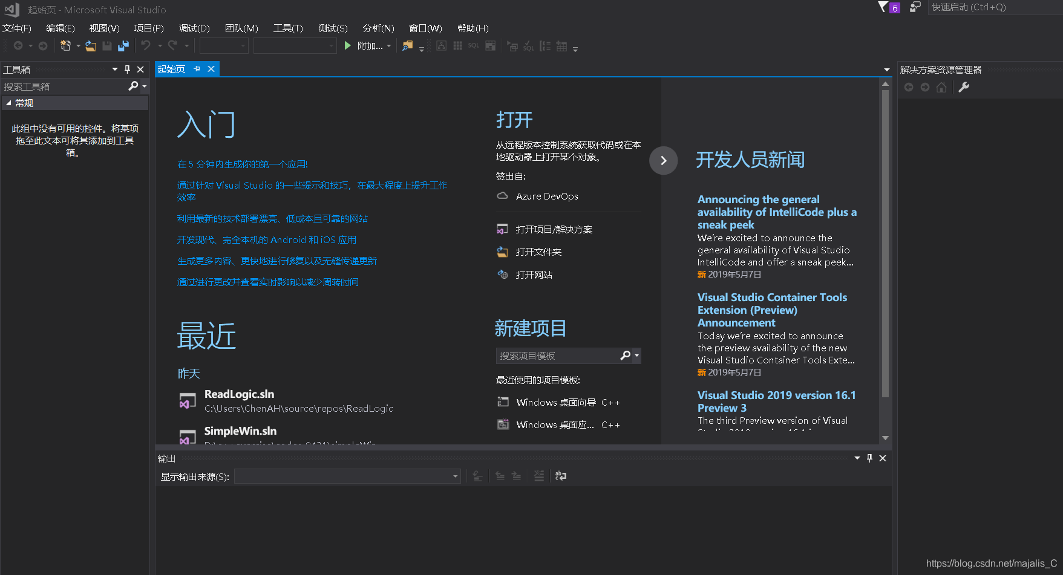
Task: Open the 工具(T) menu
Action: coord(288,28)
